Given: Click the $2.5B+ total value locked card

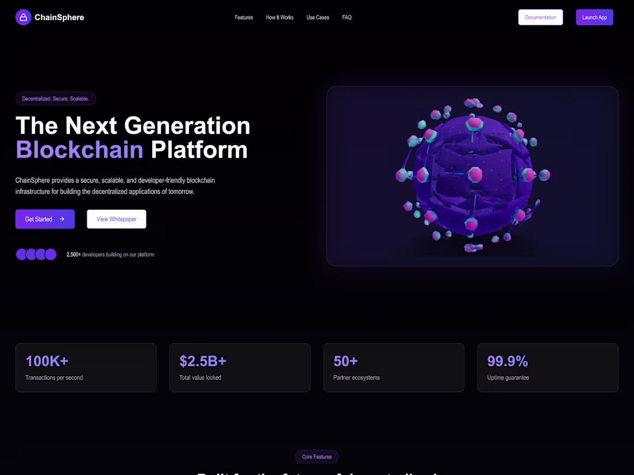Looking at the screenshot, I should (240, 367).
